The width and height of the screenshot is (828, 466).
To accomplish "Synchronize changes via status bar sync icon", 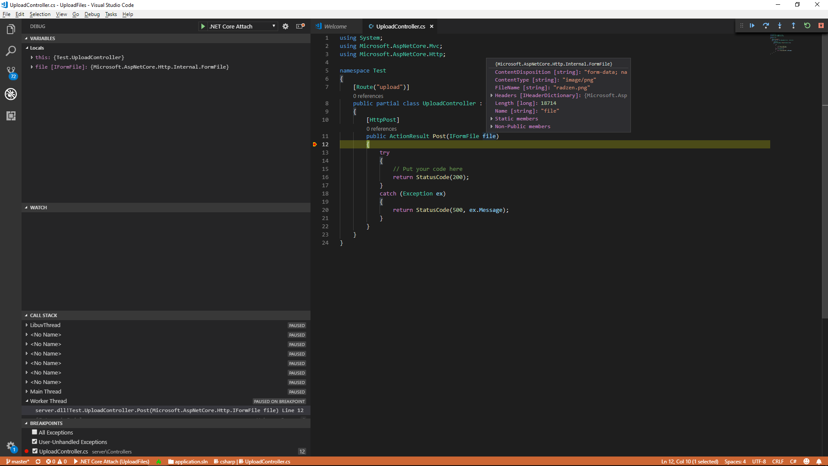I will point(38,461).
